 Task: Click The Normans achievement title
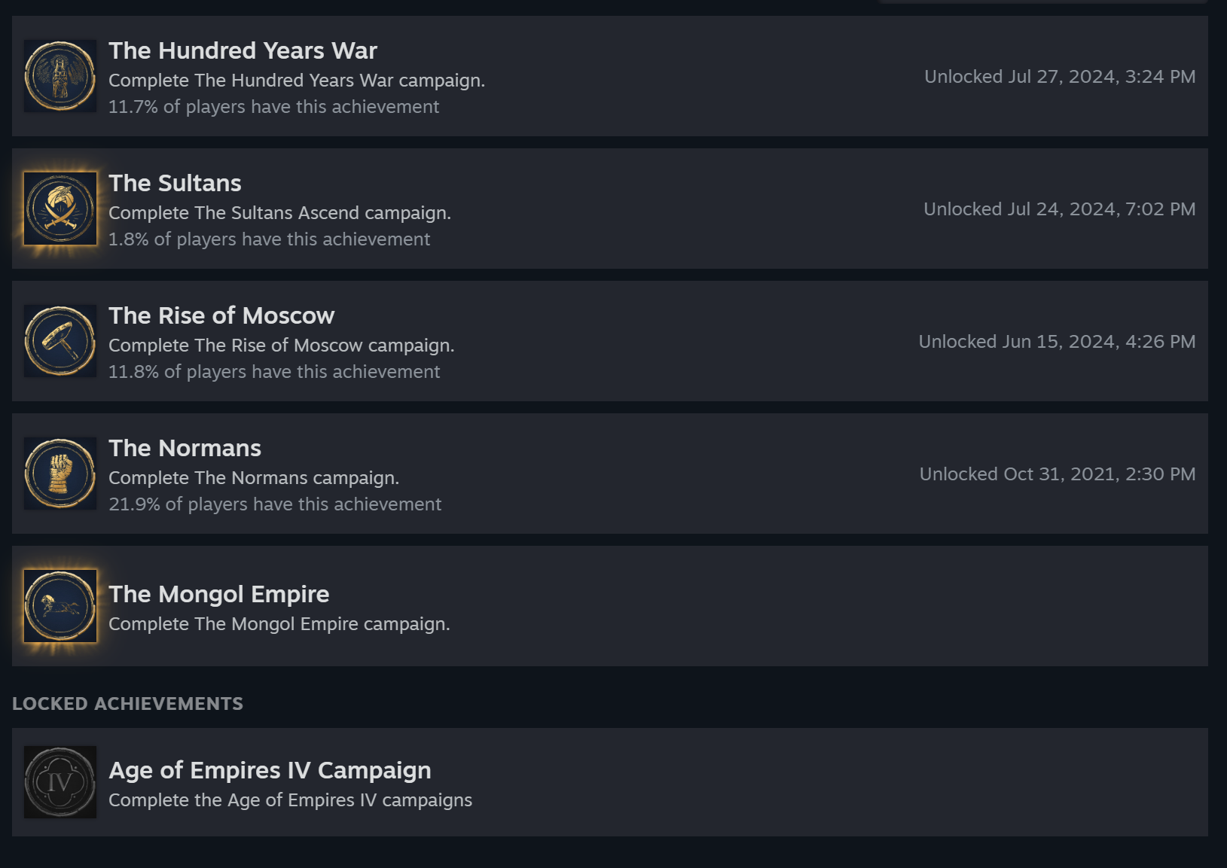click(x=185, y=448)
